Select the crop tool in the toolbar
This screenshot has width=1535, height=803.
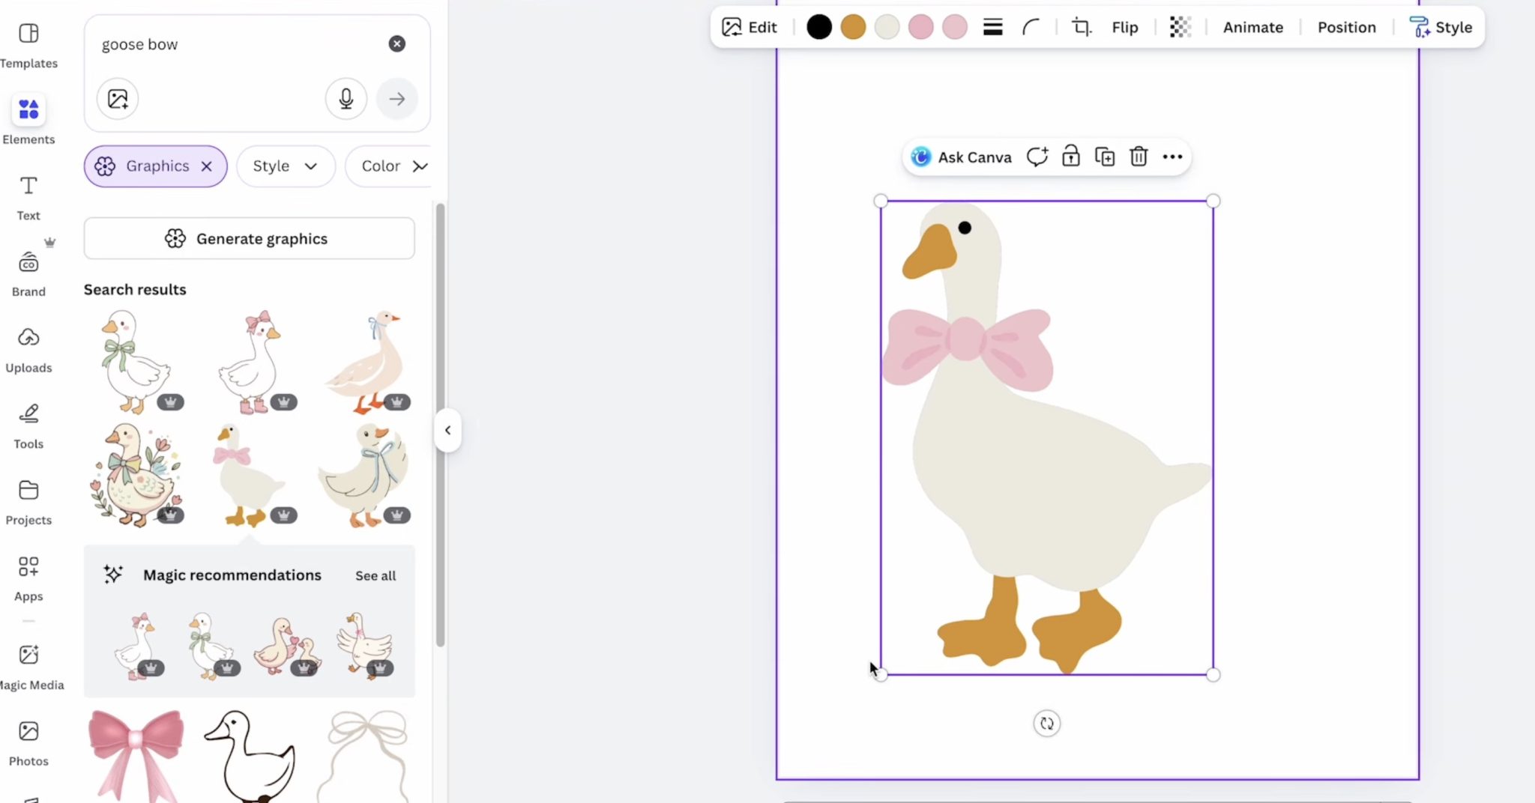(x=1080, y=27)
